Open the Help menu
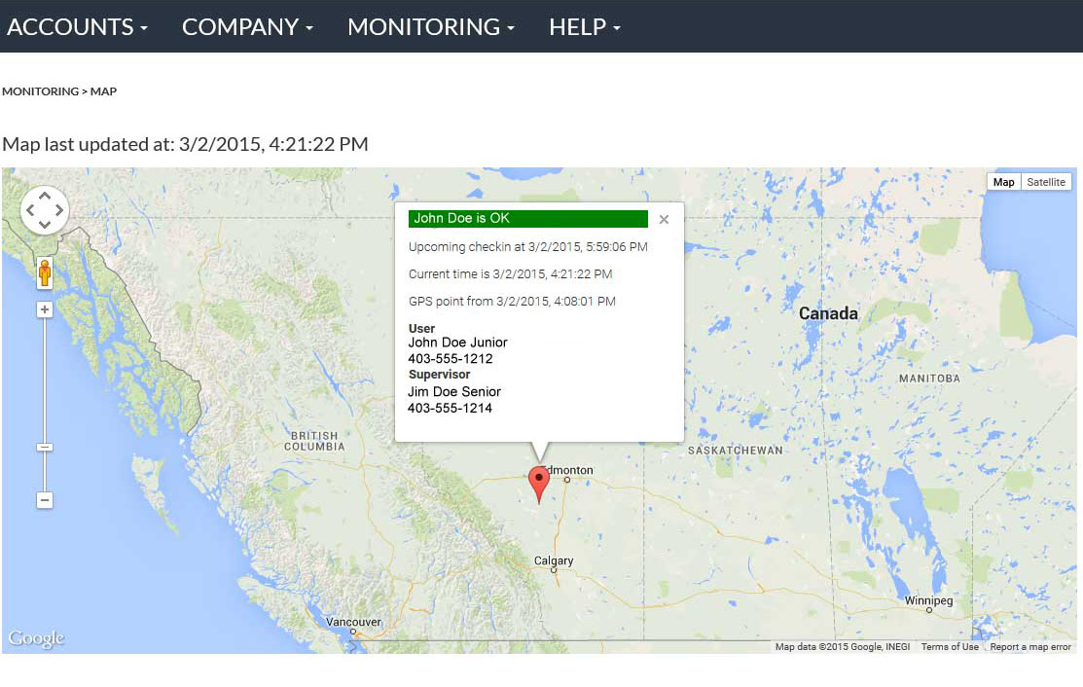Screen dimensions: 1083x687 pos(584,26)
